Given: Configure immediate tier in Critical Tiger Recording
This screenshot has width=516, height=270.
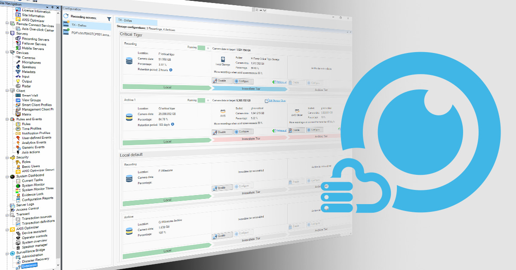Looking at the screenshot, I should click(x=243, y=81).
